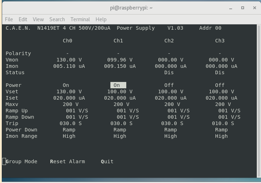Toggle highlighted Ch1 Power On field
The width and height of the screenshot is (261, 183).
click(x=118, y=85)
